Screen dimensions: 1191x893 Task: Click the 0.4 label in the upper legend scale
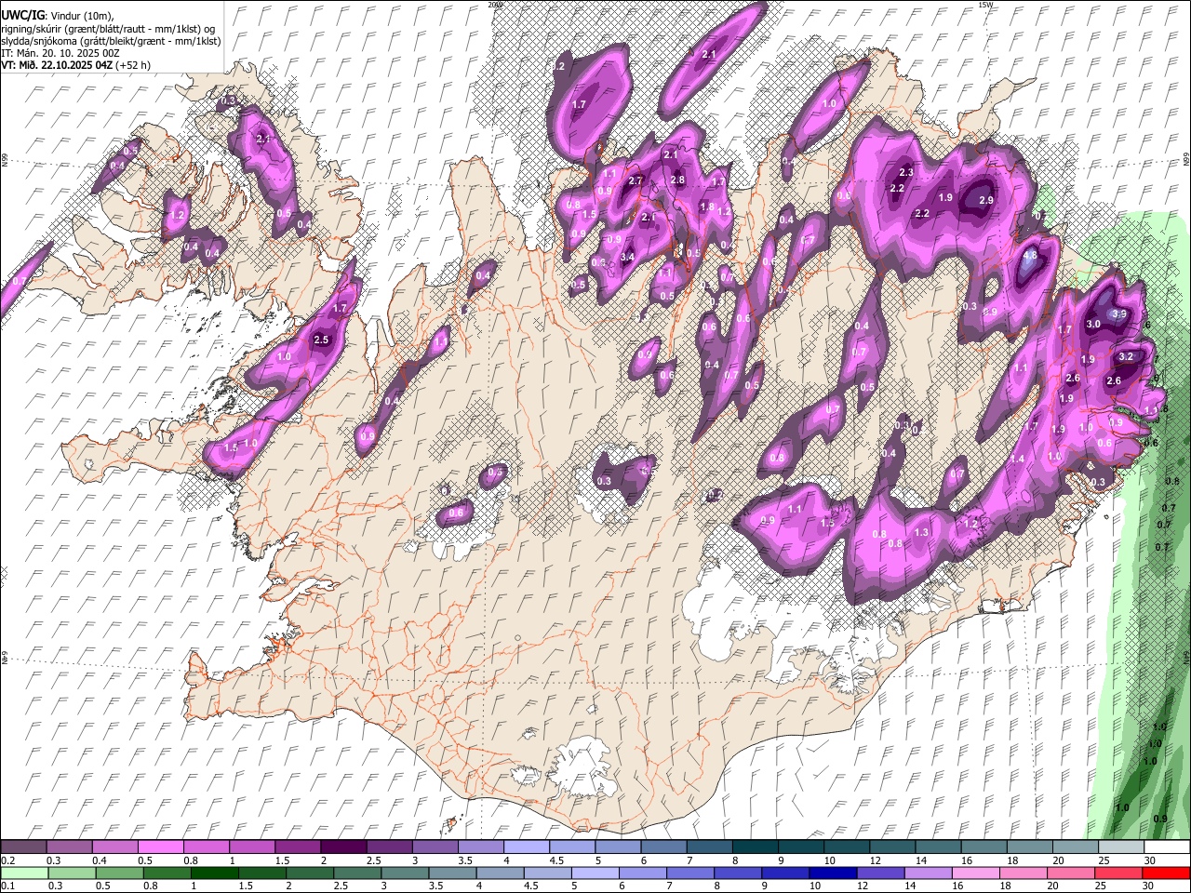coord(100,860)
